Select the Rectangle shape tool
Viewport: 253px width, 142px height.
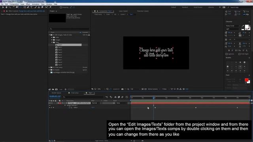(25, 7)
